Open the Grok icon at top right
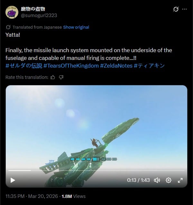Screen dimensions: 193x205 tap(176, 9)
